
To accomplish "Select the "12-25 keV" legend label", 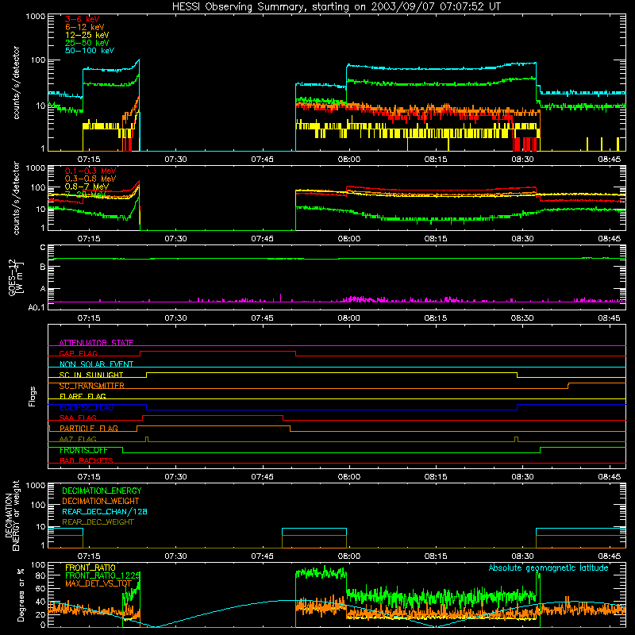I will (x=87, y=35).
